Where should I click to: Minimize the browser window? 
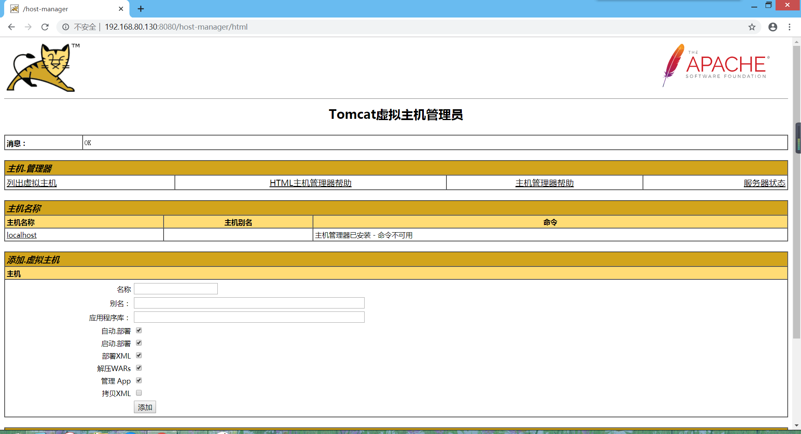point(754,6)
